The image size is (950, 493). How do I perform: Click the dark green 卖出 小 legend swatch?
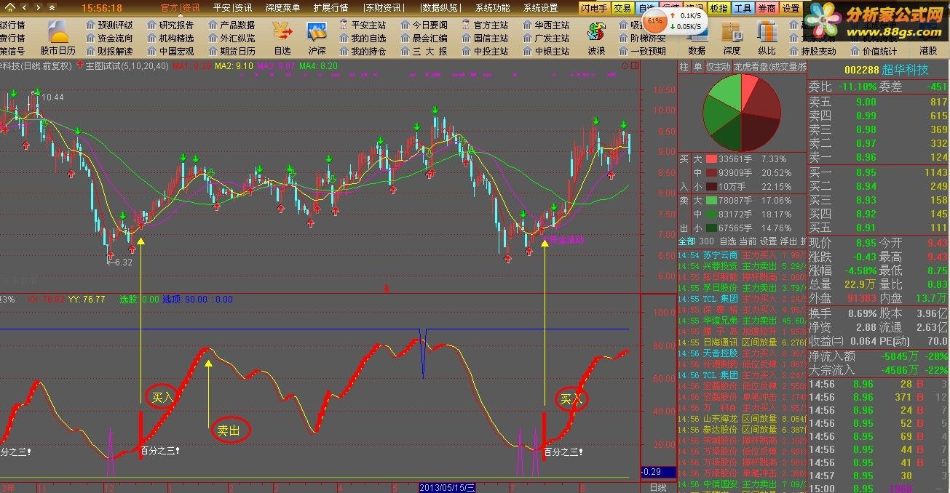(711, 228)
